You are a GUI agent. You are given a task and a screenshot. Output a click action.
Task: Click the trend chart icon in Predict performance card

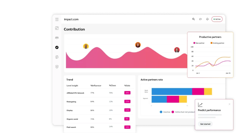click(200, 104)
